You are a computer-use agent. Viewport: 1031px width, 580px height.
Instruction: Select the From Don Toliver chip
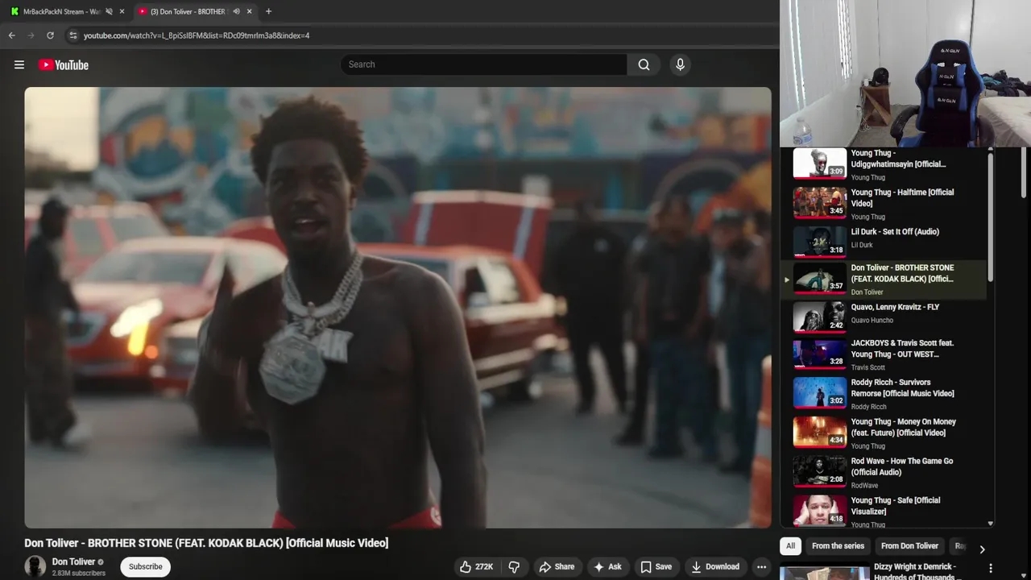tap(909, 546)
